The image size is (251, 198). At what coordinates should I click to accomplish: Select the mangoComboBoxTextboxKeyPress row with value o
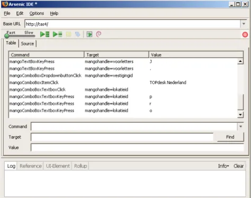(x=123, y=111)
